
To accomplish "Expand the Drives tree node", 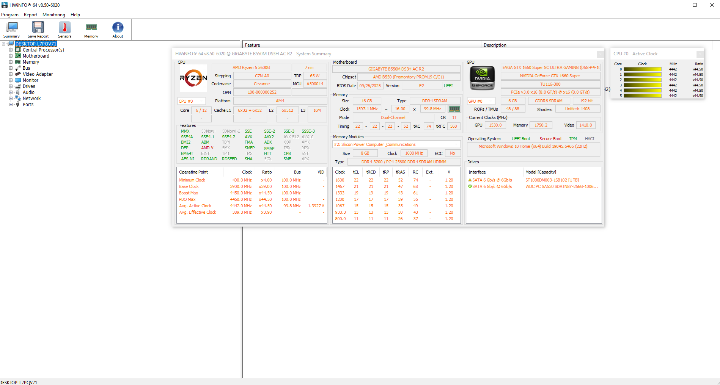I will pyautogui.click(x=11, y=86).
